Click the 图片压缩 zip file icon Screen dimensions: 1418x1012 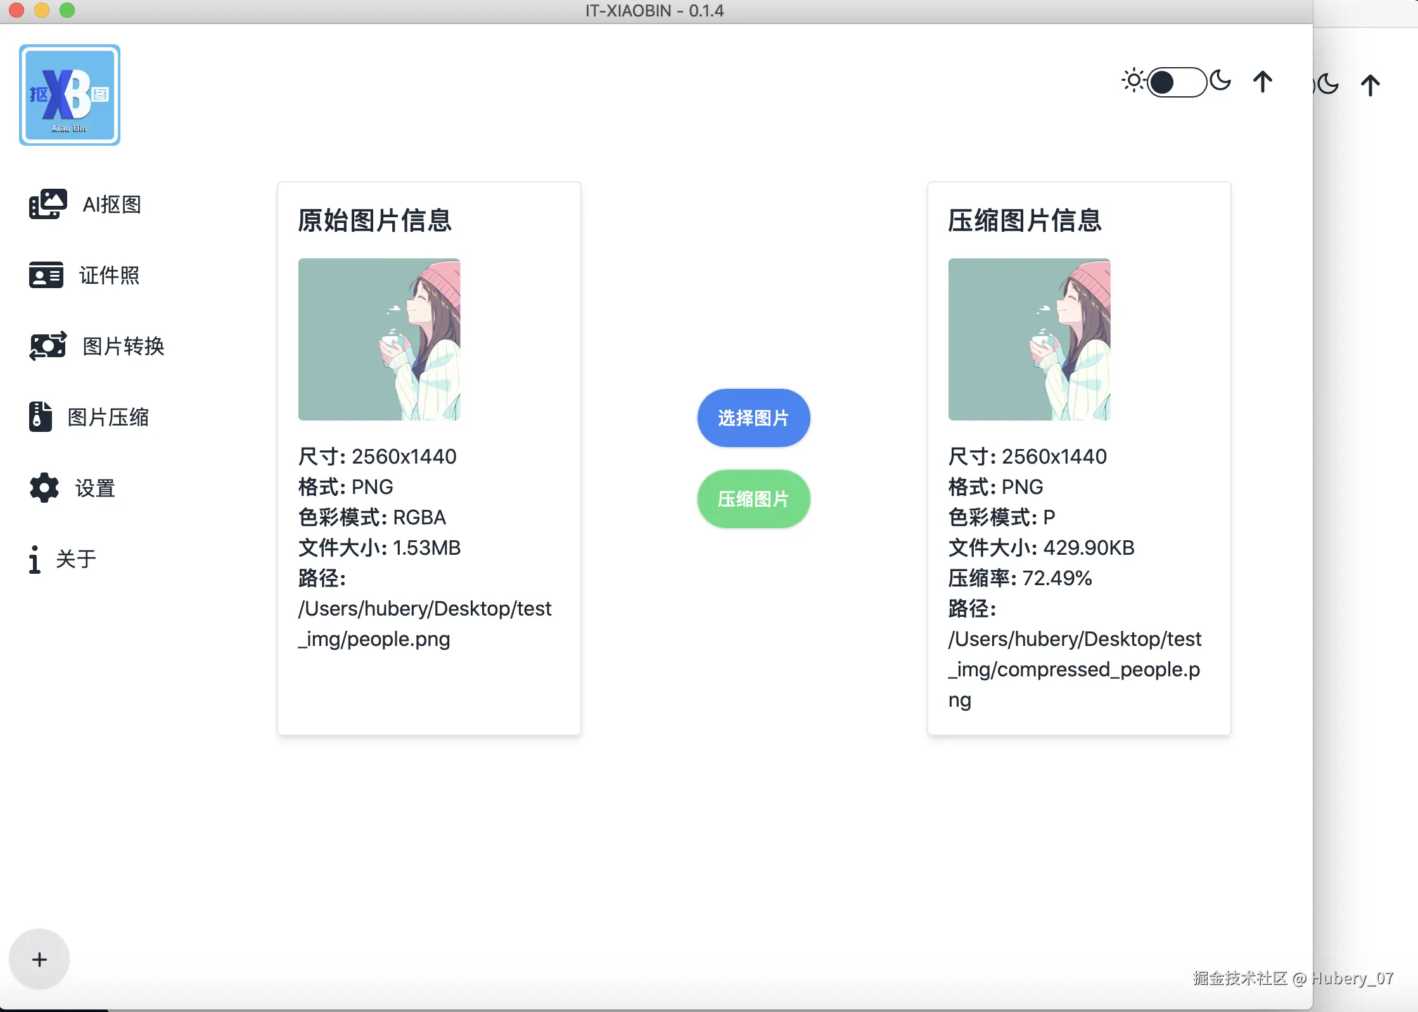click(x=40, y=417)
